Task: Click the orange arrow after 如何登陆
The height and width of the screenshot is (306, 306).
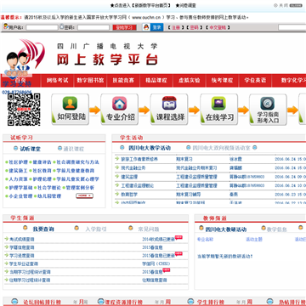Action: (94, 110)
